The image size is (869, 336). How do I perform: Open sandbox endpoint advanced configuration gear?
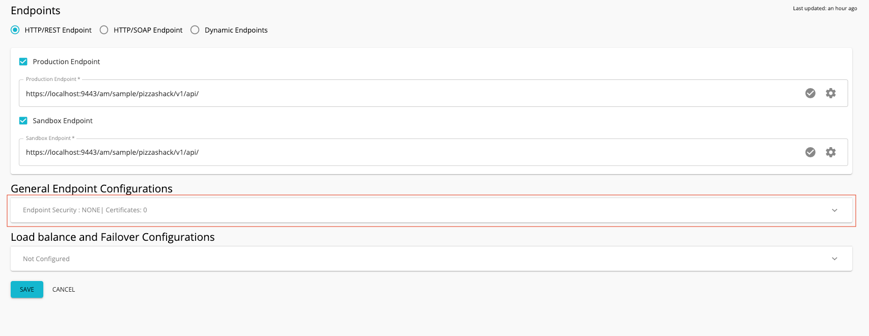click(831, 152)
